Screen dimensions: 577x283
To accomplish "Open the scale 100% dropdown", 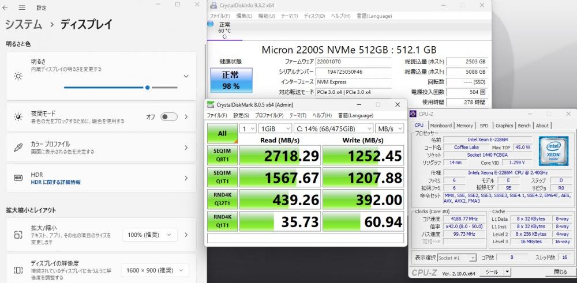I will pos(150,235).
